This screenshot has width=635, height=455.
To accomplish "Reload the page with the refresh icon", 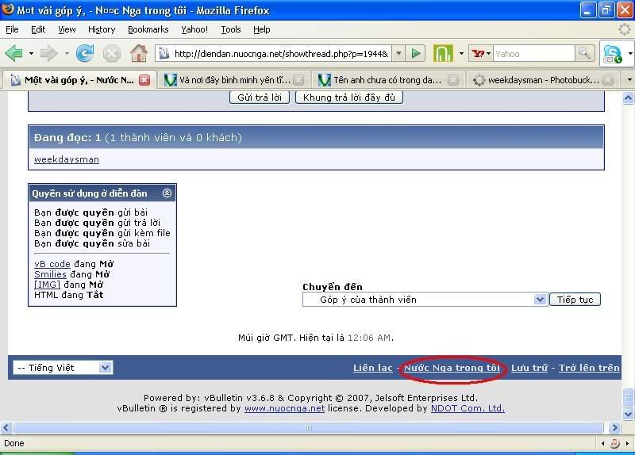I will coord(84,54).
